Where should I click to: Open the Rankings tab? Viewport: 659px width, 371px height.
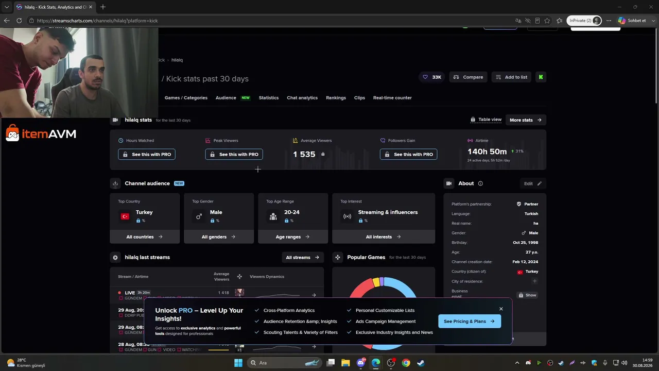[336, 98]
